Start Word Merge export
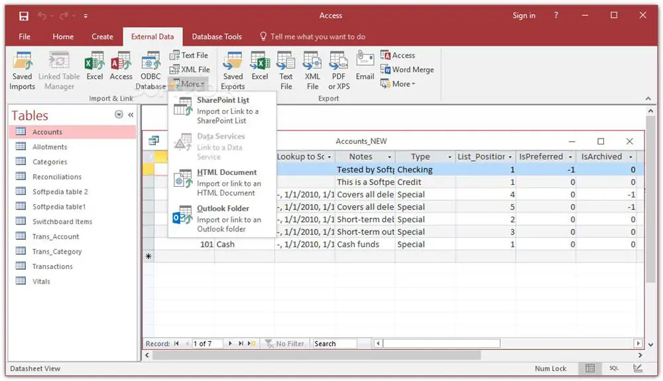 pos(407,70)
